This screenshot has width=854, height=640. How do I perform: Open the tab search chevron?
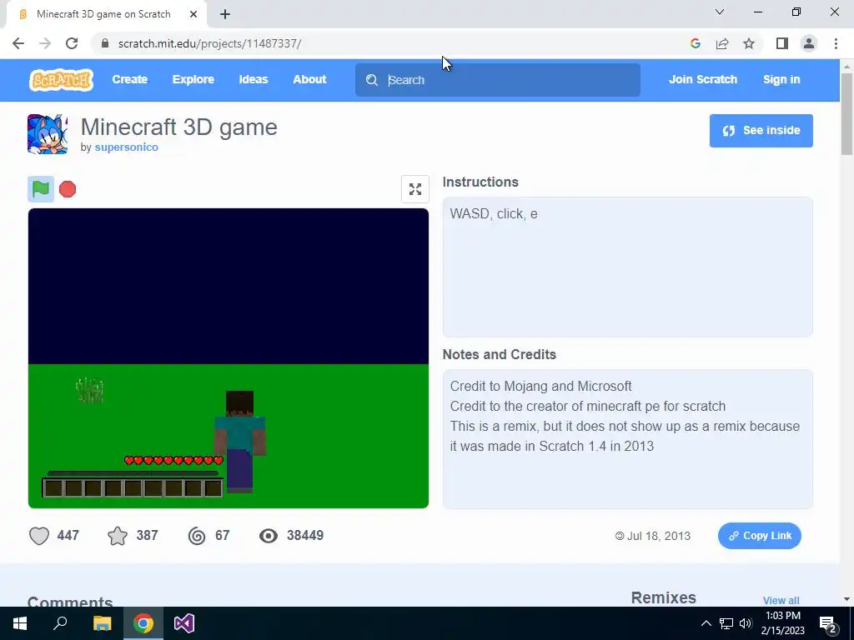[720, 12]
